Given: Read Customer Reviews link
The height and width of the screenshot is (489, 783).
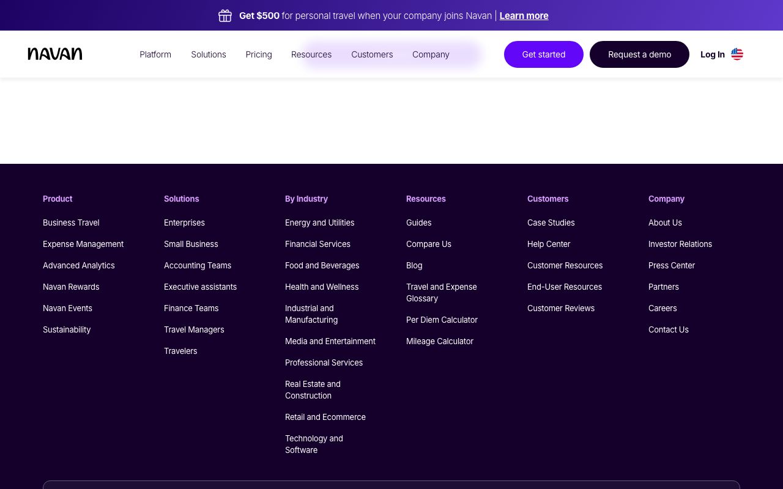Looking at the screenshot, I should click(561, 309).
